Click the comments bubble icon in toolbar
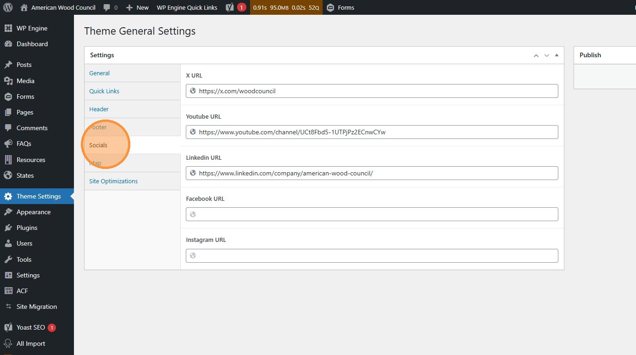 tap(107, 7)
